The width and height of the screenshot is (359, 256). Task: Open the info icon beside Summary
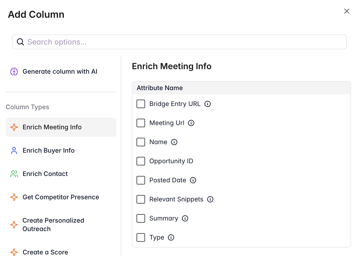(185, 218)
